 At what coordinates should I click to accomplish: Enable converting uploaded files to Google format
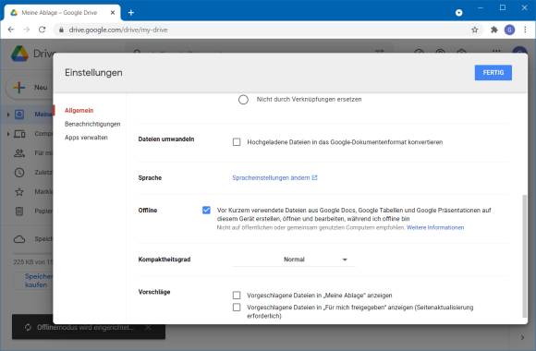click(237, 142)
